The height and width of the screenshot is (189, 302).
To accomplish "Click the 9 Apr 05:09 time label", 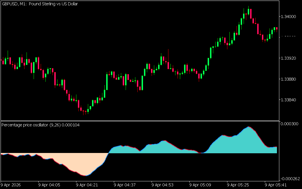I will [201, 185].
